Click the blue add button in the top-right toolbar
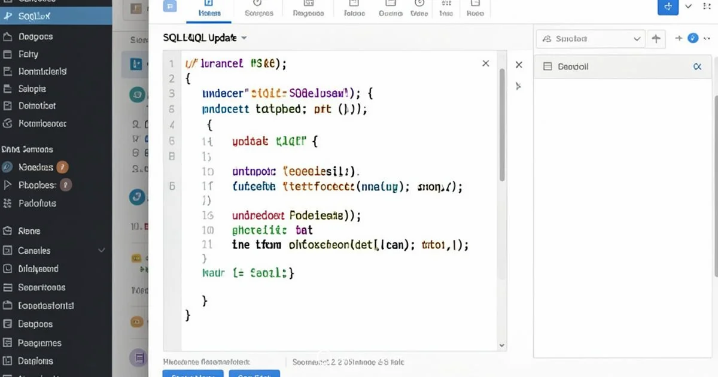This screenshot has width=718, height=377. click(668, 8)
